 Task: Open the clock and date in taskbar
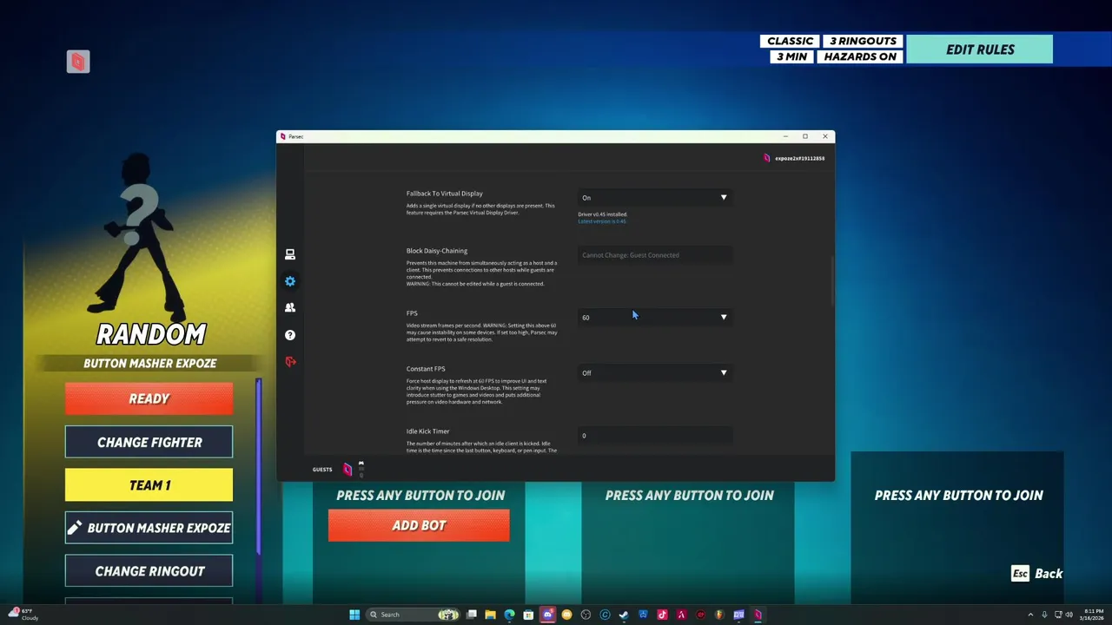point(1092,615)
